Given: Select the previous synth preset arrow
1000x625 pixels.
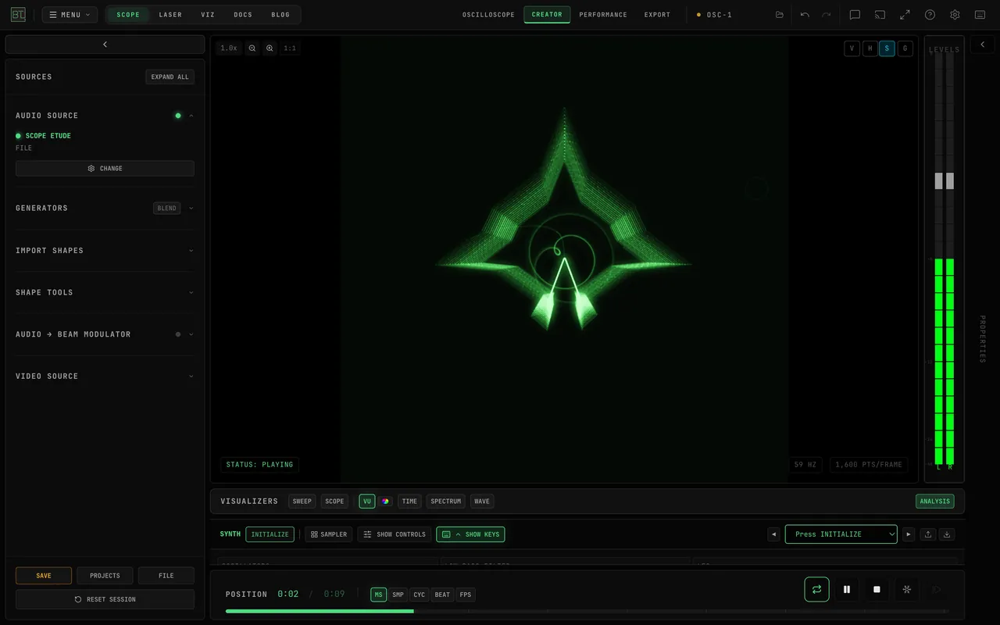Looking at the screenshot, I should [773, 534].
